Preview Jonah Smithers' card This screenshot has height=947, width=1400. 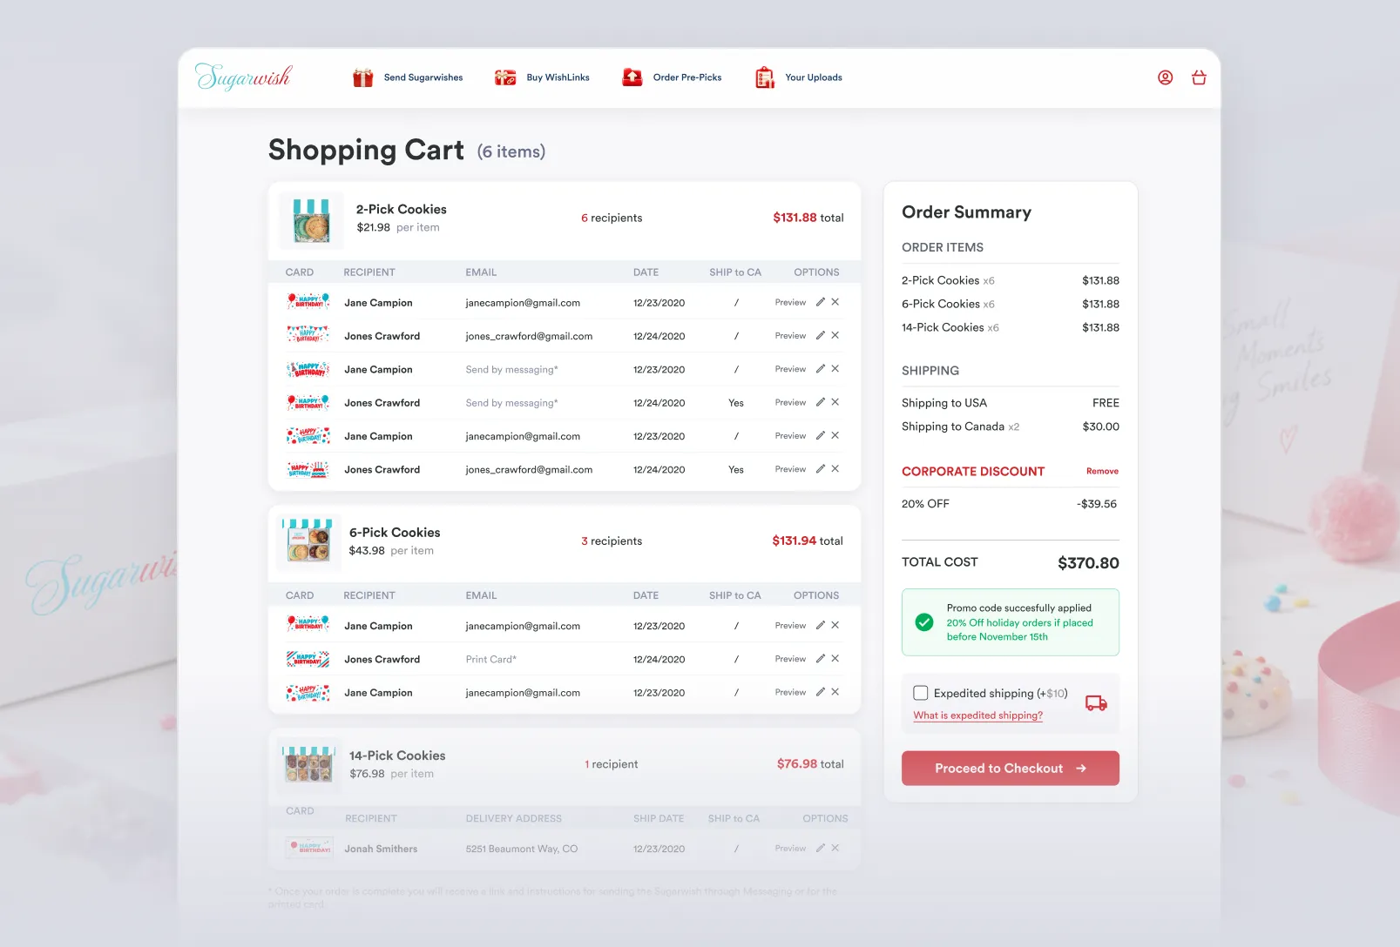790,848
